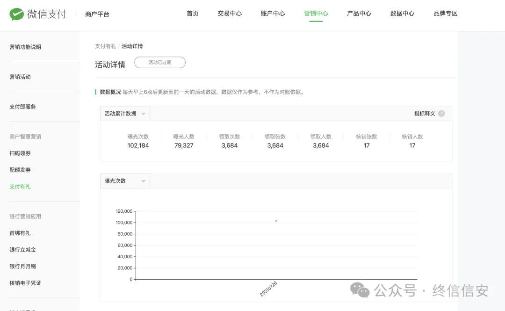Click the chart data point for 20210726
Image resolution: width=505 pixels, height=311 pixels.
pos(276,221)
